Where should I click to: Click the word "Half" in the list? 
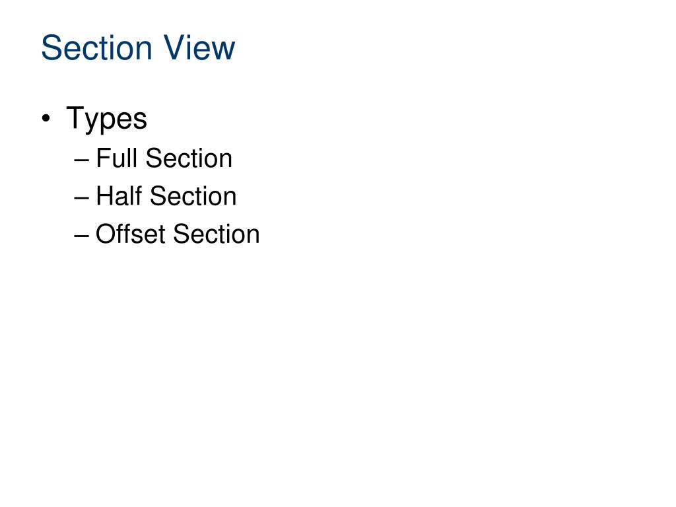pos(119,196)
